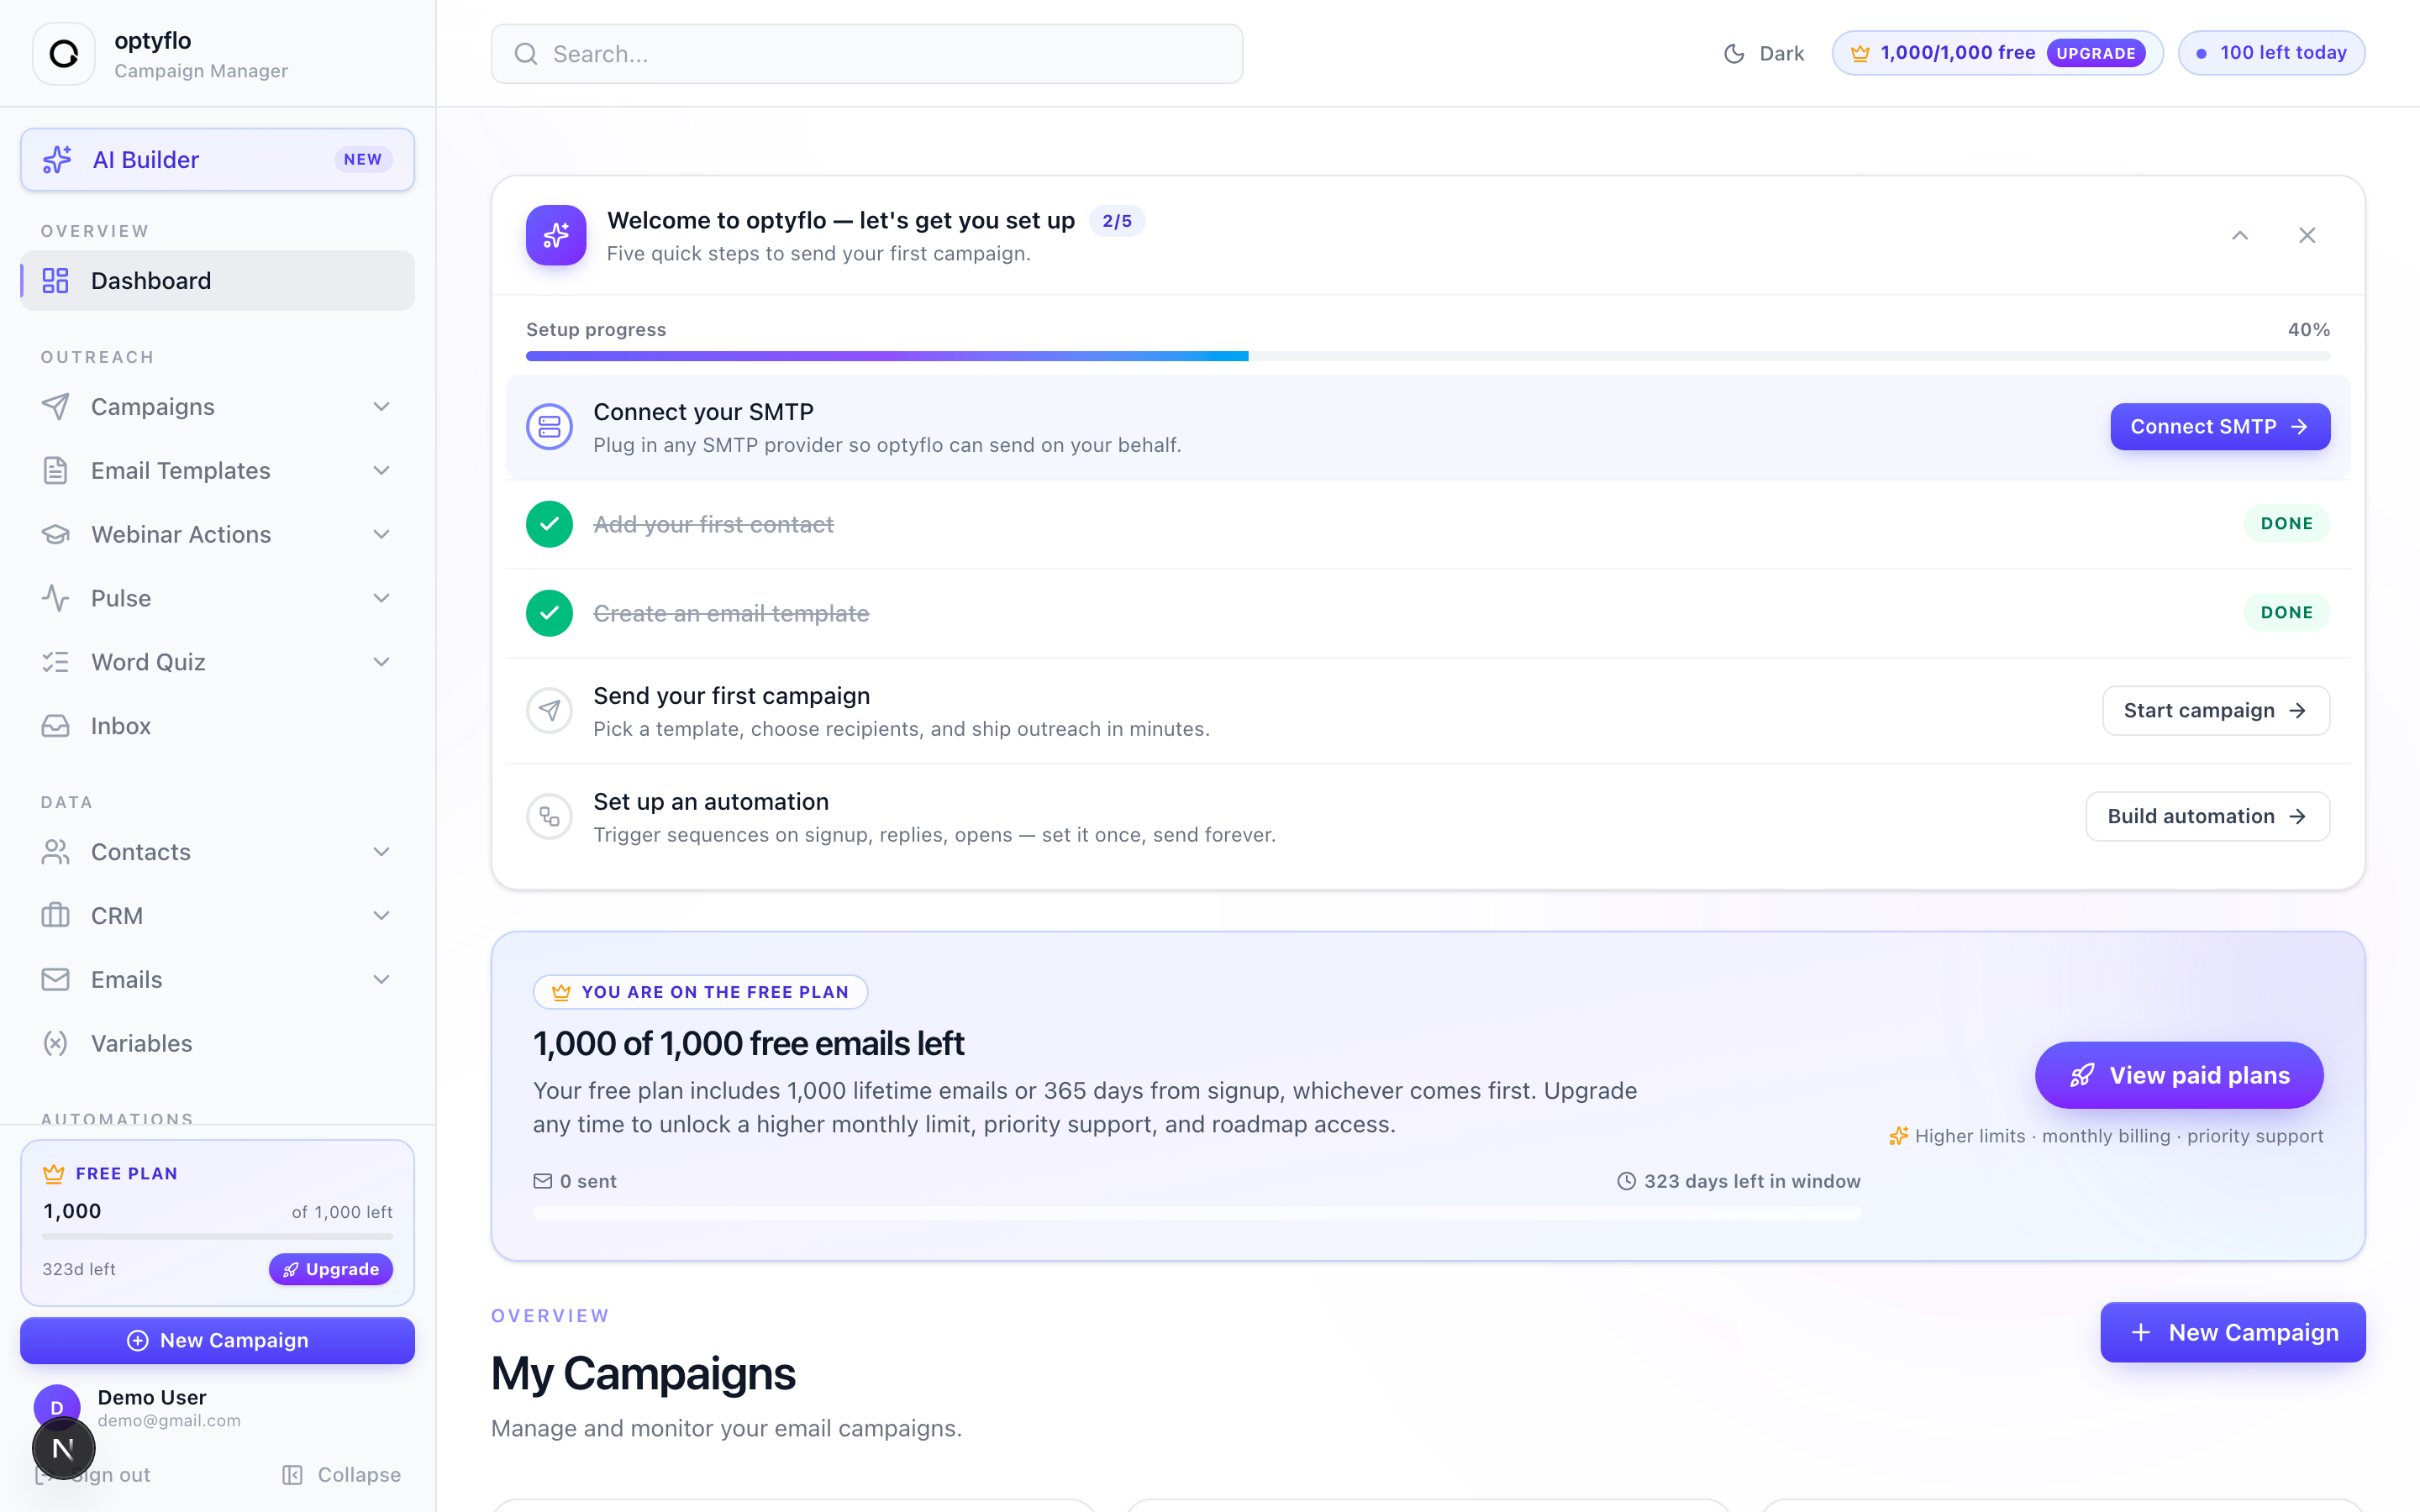Image resolution: width=2420 pixels, height=1512 pixels.
Task: Click the Build automation button
Action: pos(2208,817)
